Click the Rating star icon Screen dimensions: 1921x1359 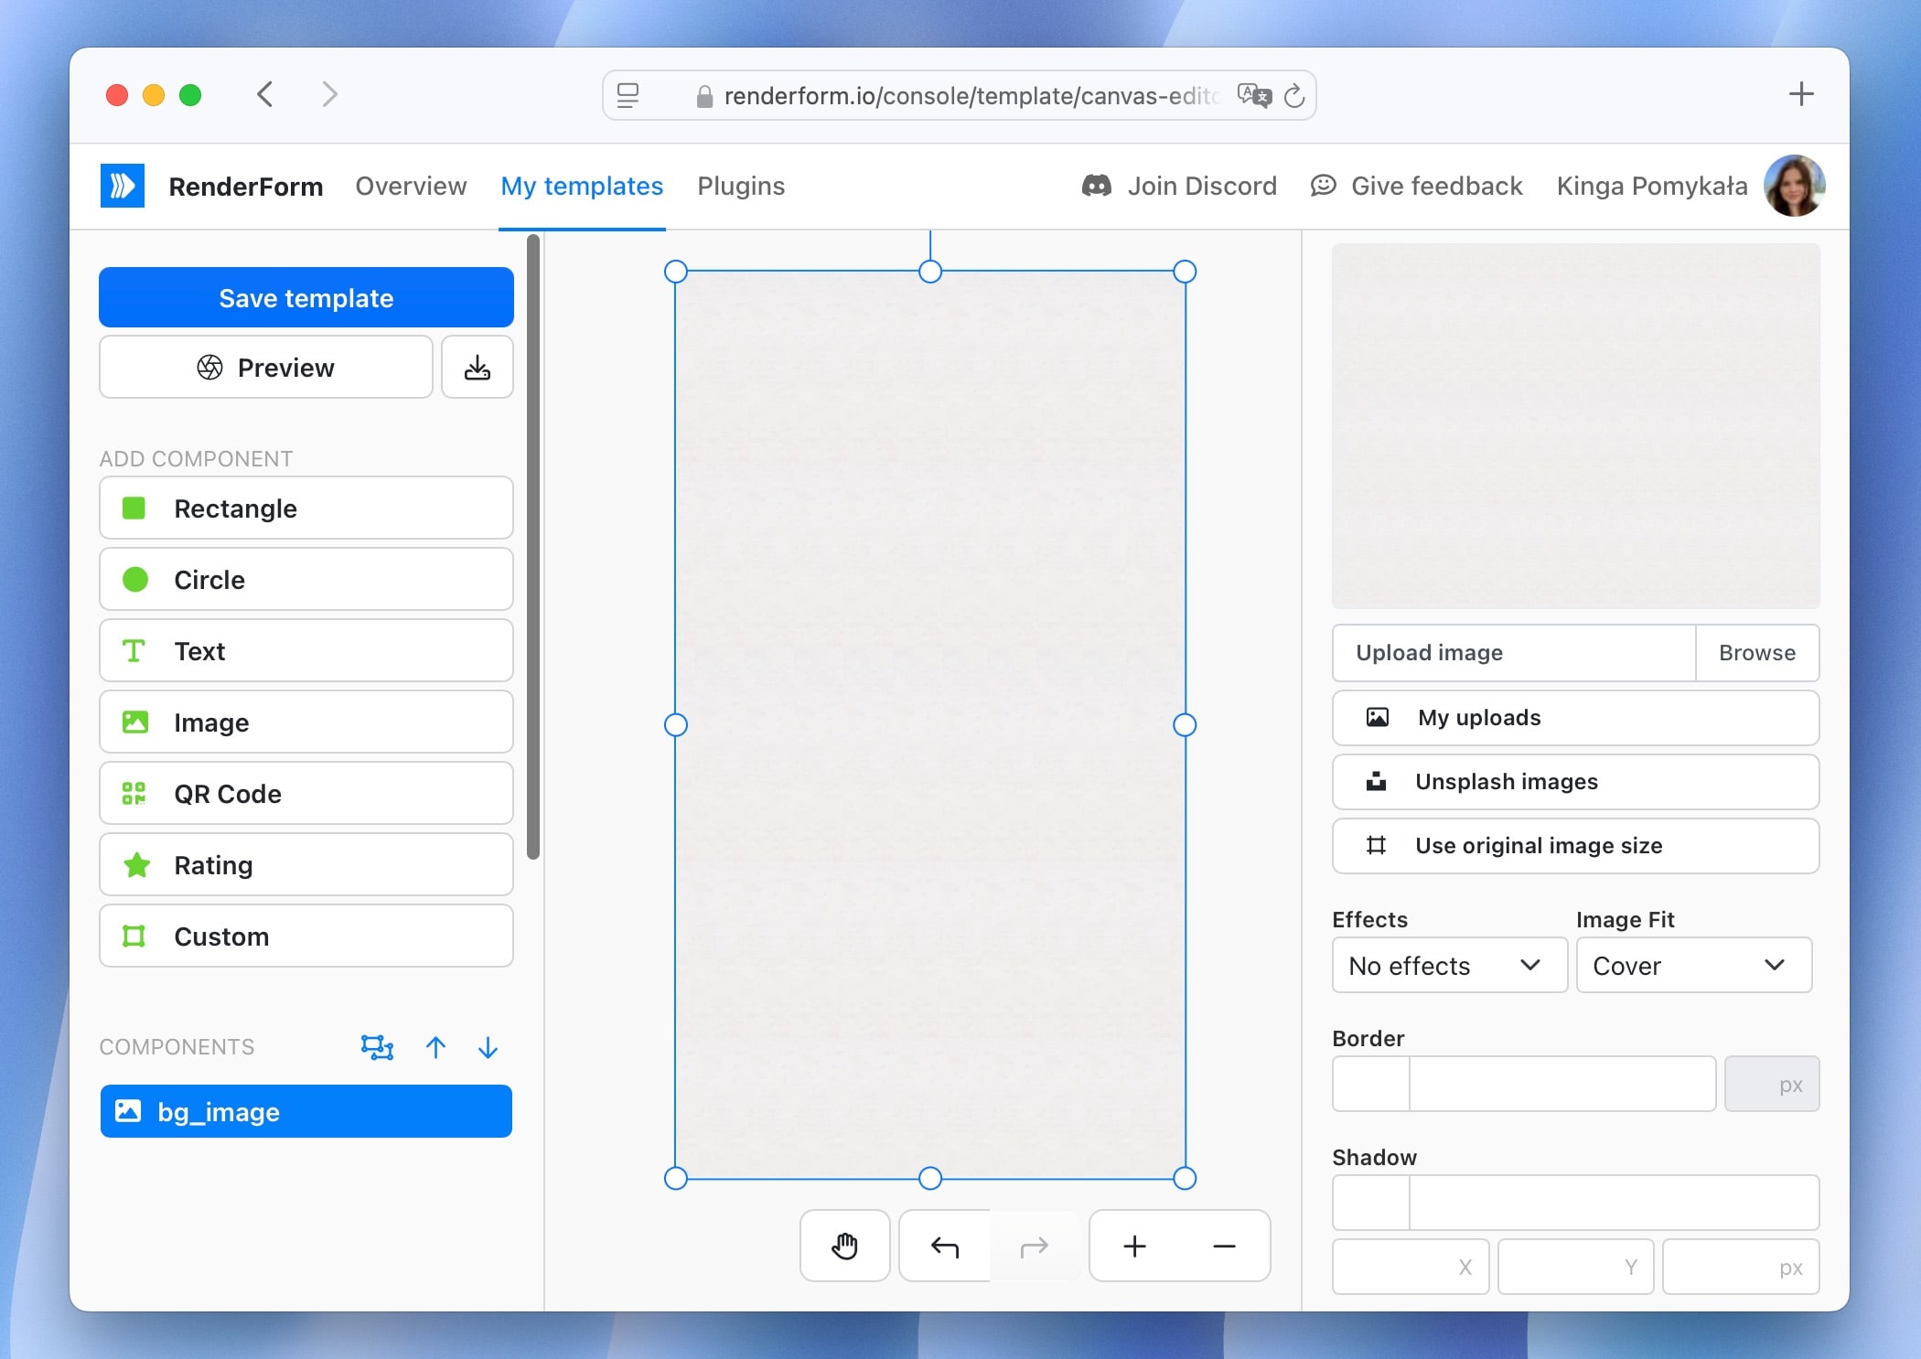point(136,864)
